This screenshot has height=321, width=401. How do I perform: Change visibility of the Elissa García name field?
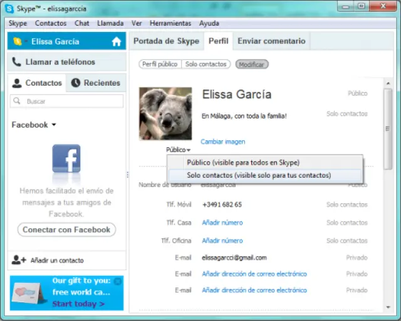click(358, 93)
